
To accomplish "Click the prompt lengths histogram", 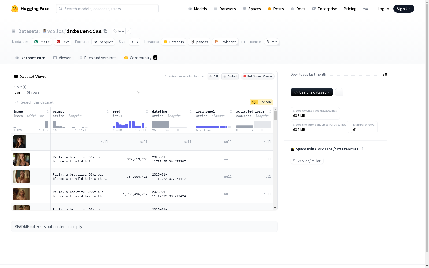I will click(x=70, y=124).
